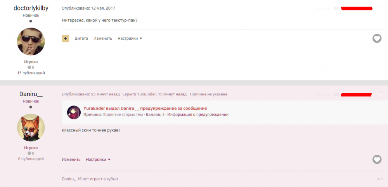Click YuraEnder's small avatar in the warning box

pos(74,112)
